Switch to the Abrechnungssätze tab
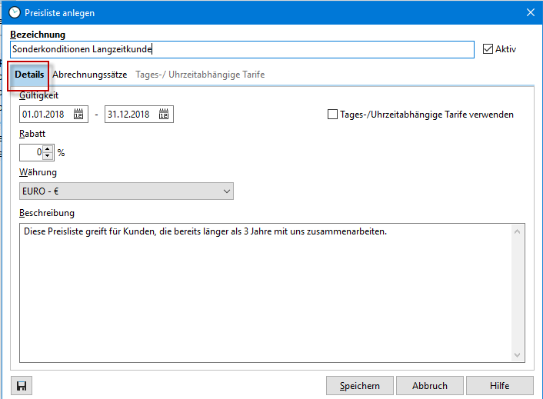The width and height of the screenshot is (543, 399). (89, 75)
